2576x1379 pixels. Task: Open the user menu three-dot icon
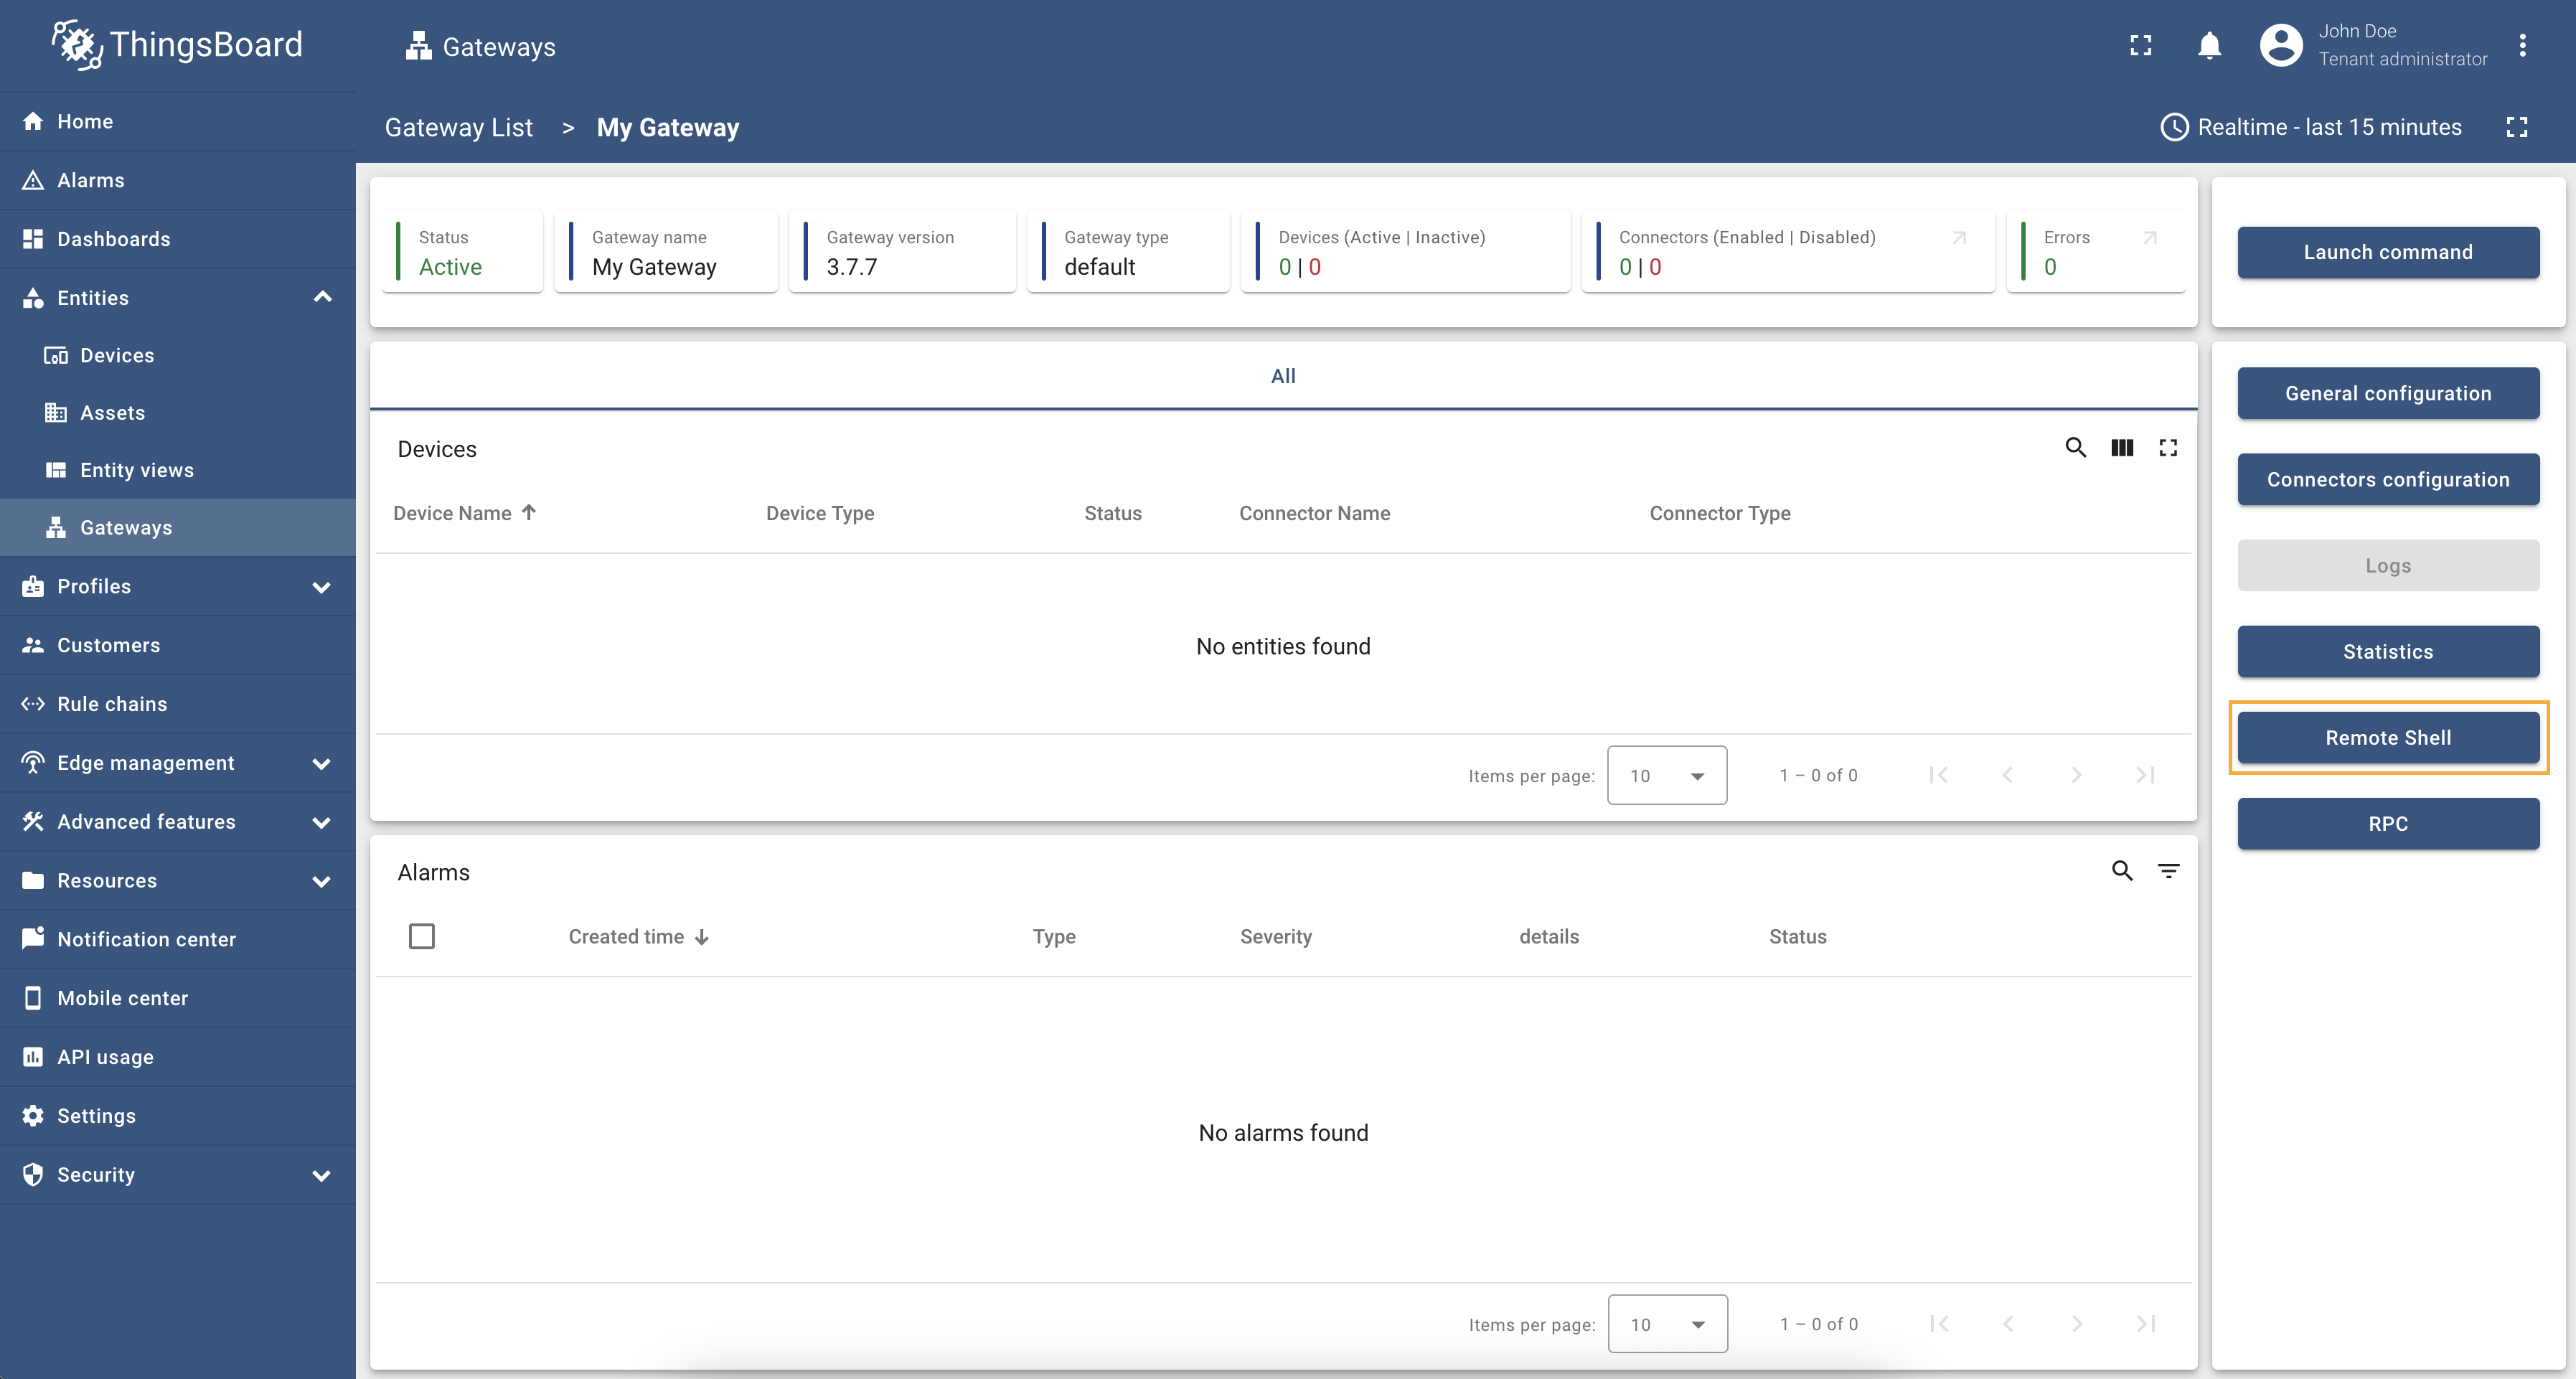point(2522,46)
